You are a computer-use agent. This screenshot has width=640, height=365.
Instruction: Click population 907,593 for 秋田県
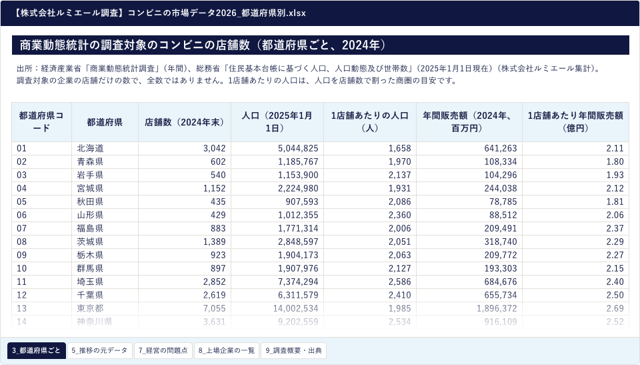tap(277, 202)
